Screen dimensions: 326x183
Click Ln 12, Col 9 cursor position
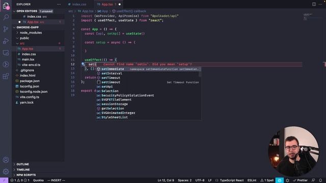click(166, 180)
